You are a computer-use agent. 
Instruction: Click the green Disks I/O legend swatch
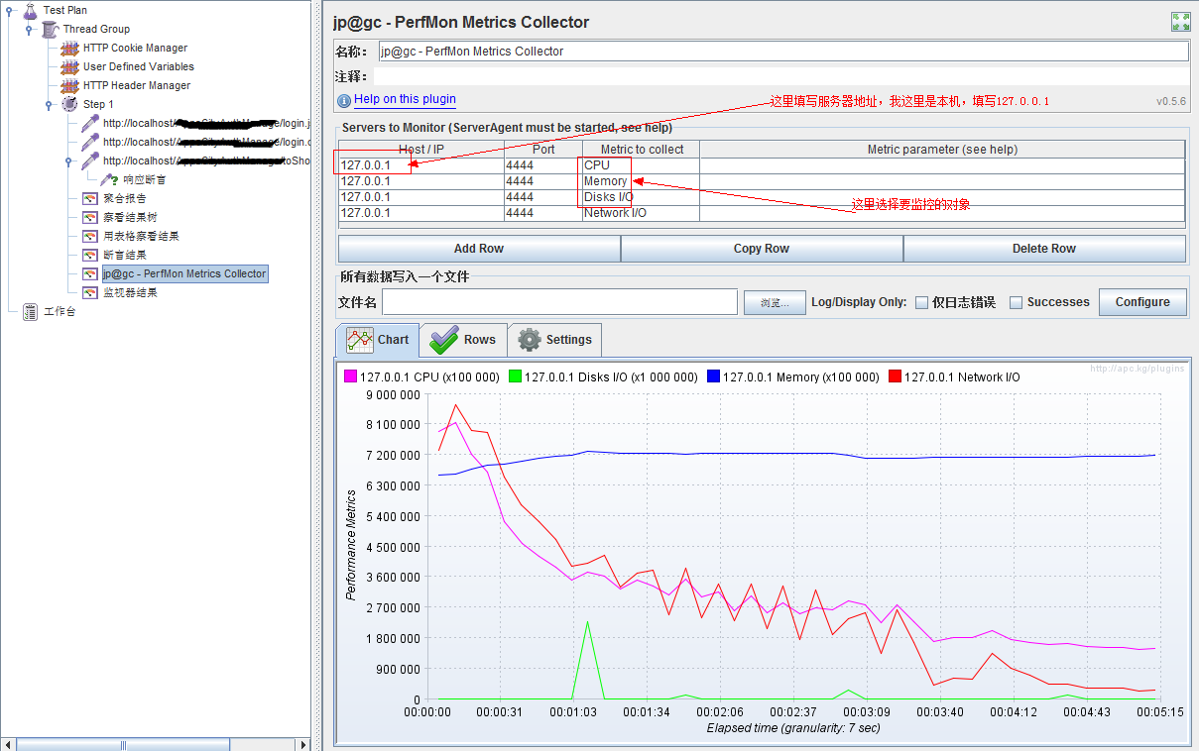(515, 376)
